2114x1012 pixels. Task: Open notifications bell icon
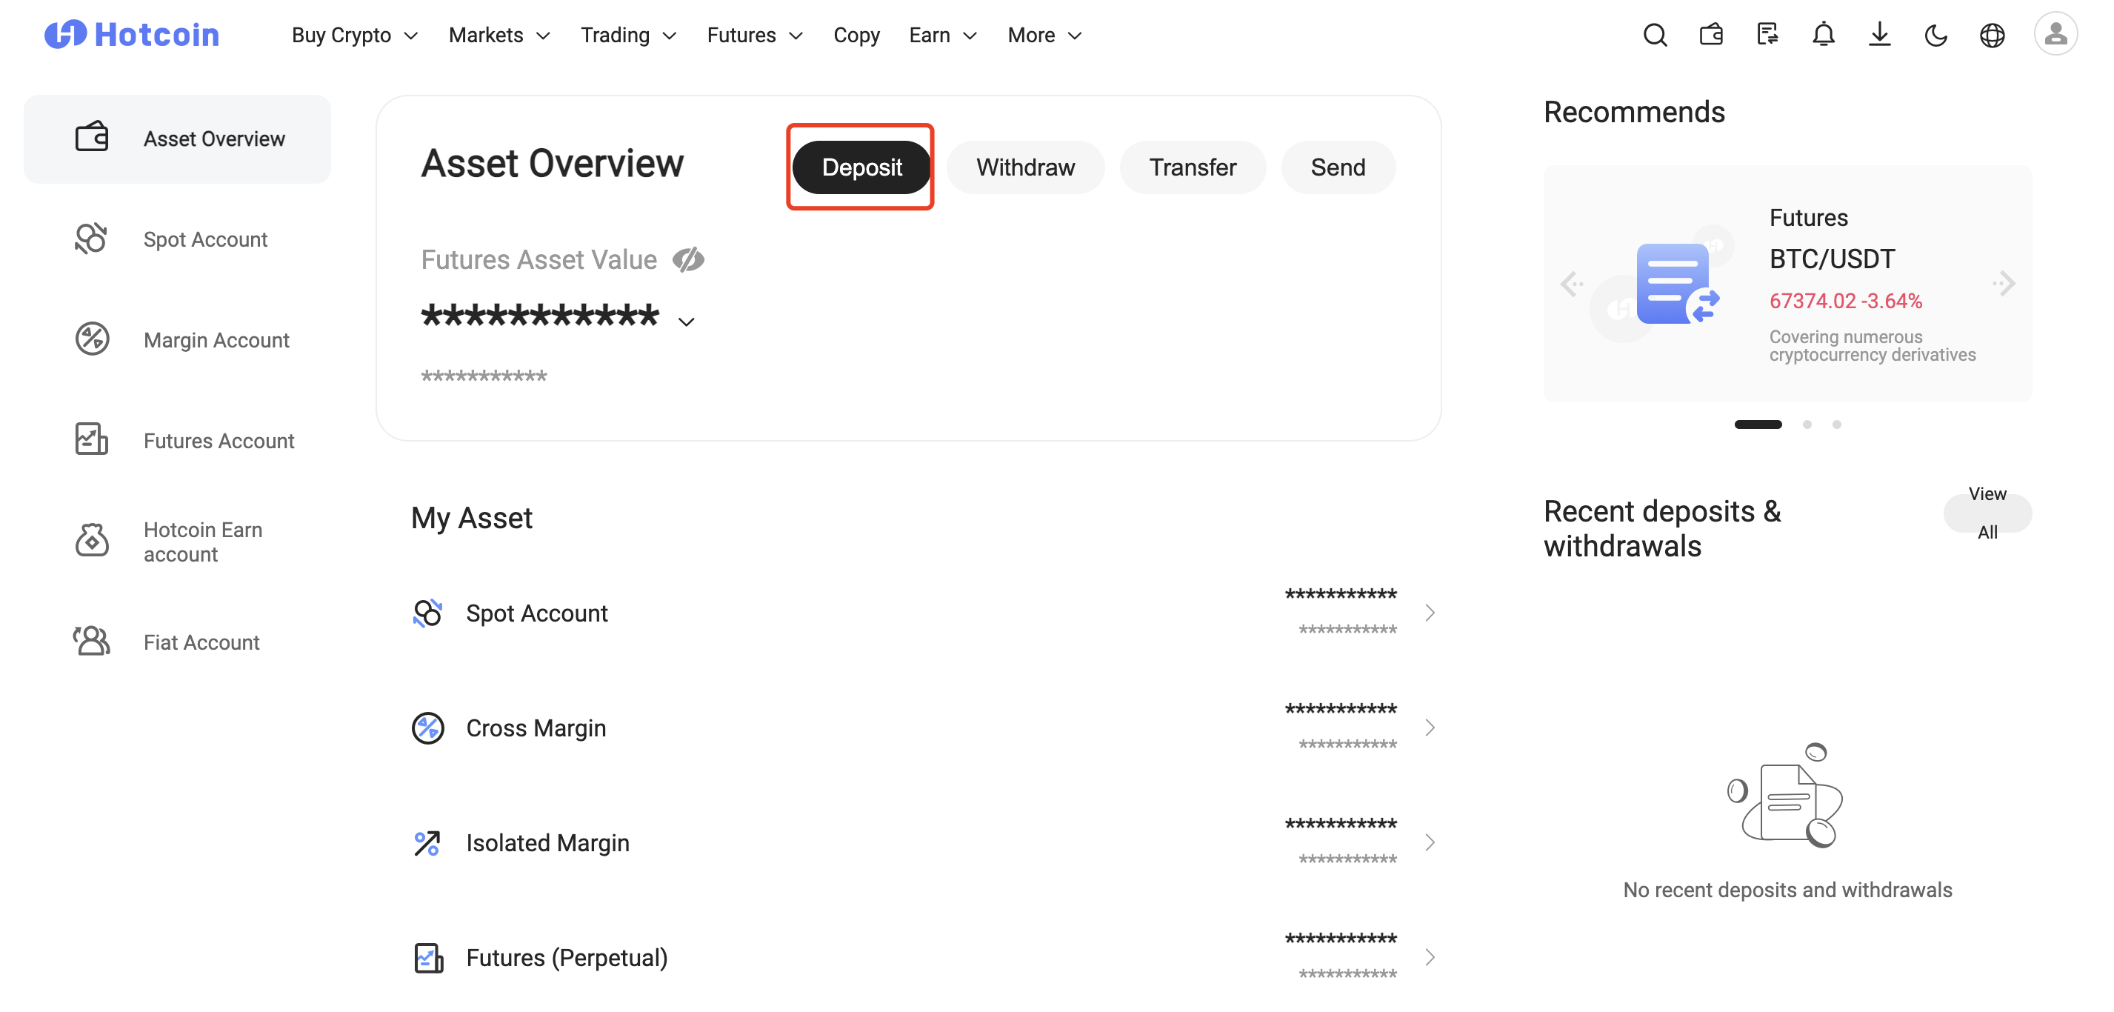1823,36
